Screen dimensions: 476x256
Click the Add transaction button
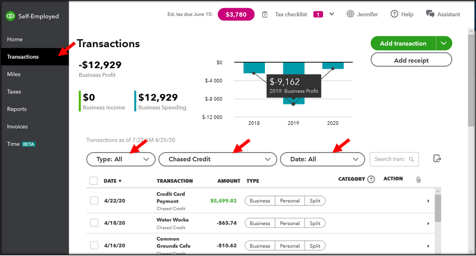coord(403,43)
